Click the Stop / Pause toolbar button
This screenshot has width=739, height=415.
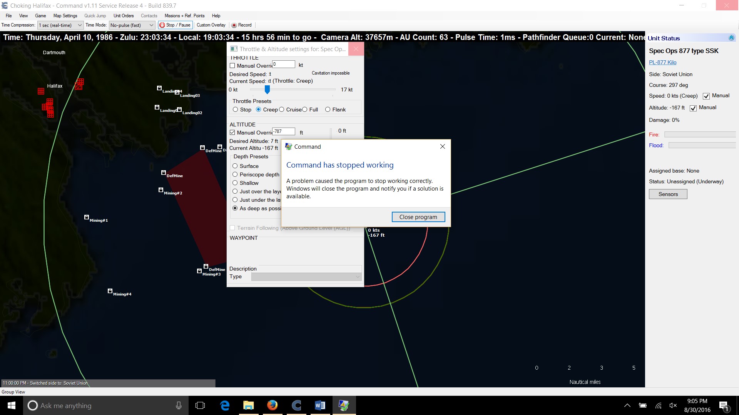tap(175, 25)
